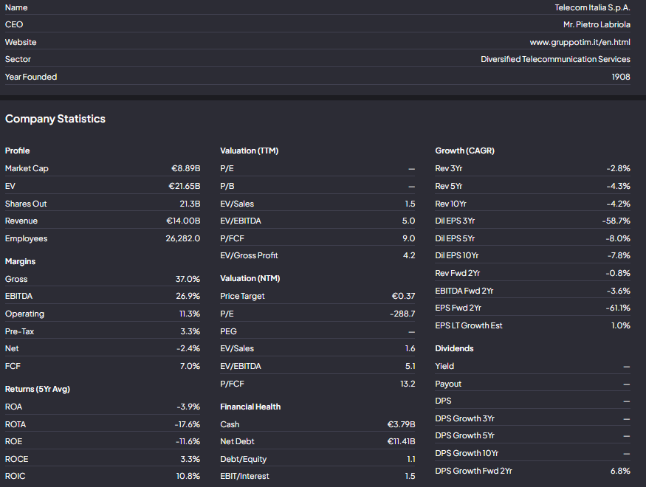
Task: Click the ROIC value 10.8%
Action: click(188, 476)
